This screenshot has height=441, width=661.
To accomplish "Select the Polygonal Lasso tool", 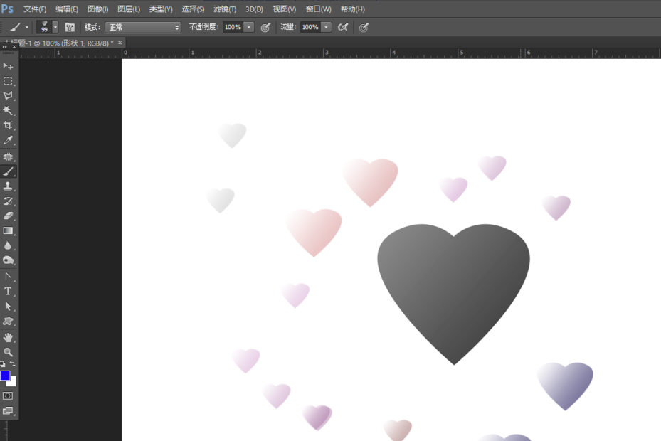I will pos(8,95).
